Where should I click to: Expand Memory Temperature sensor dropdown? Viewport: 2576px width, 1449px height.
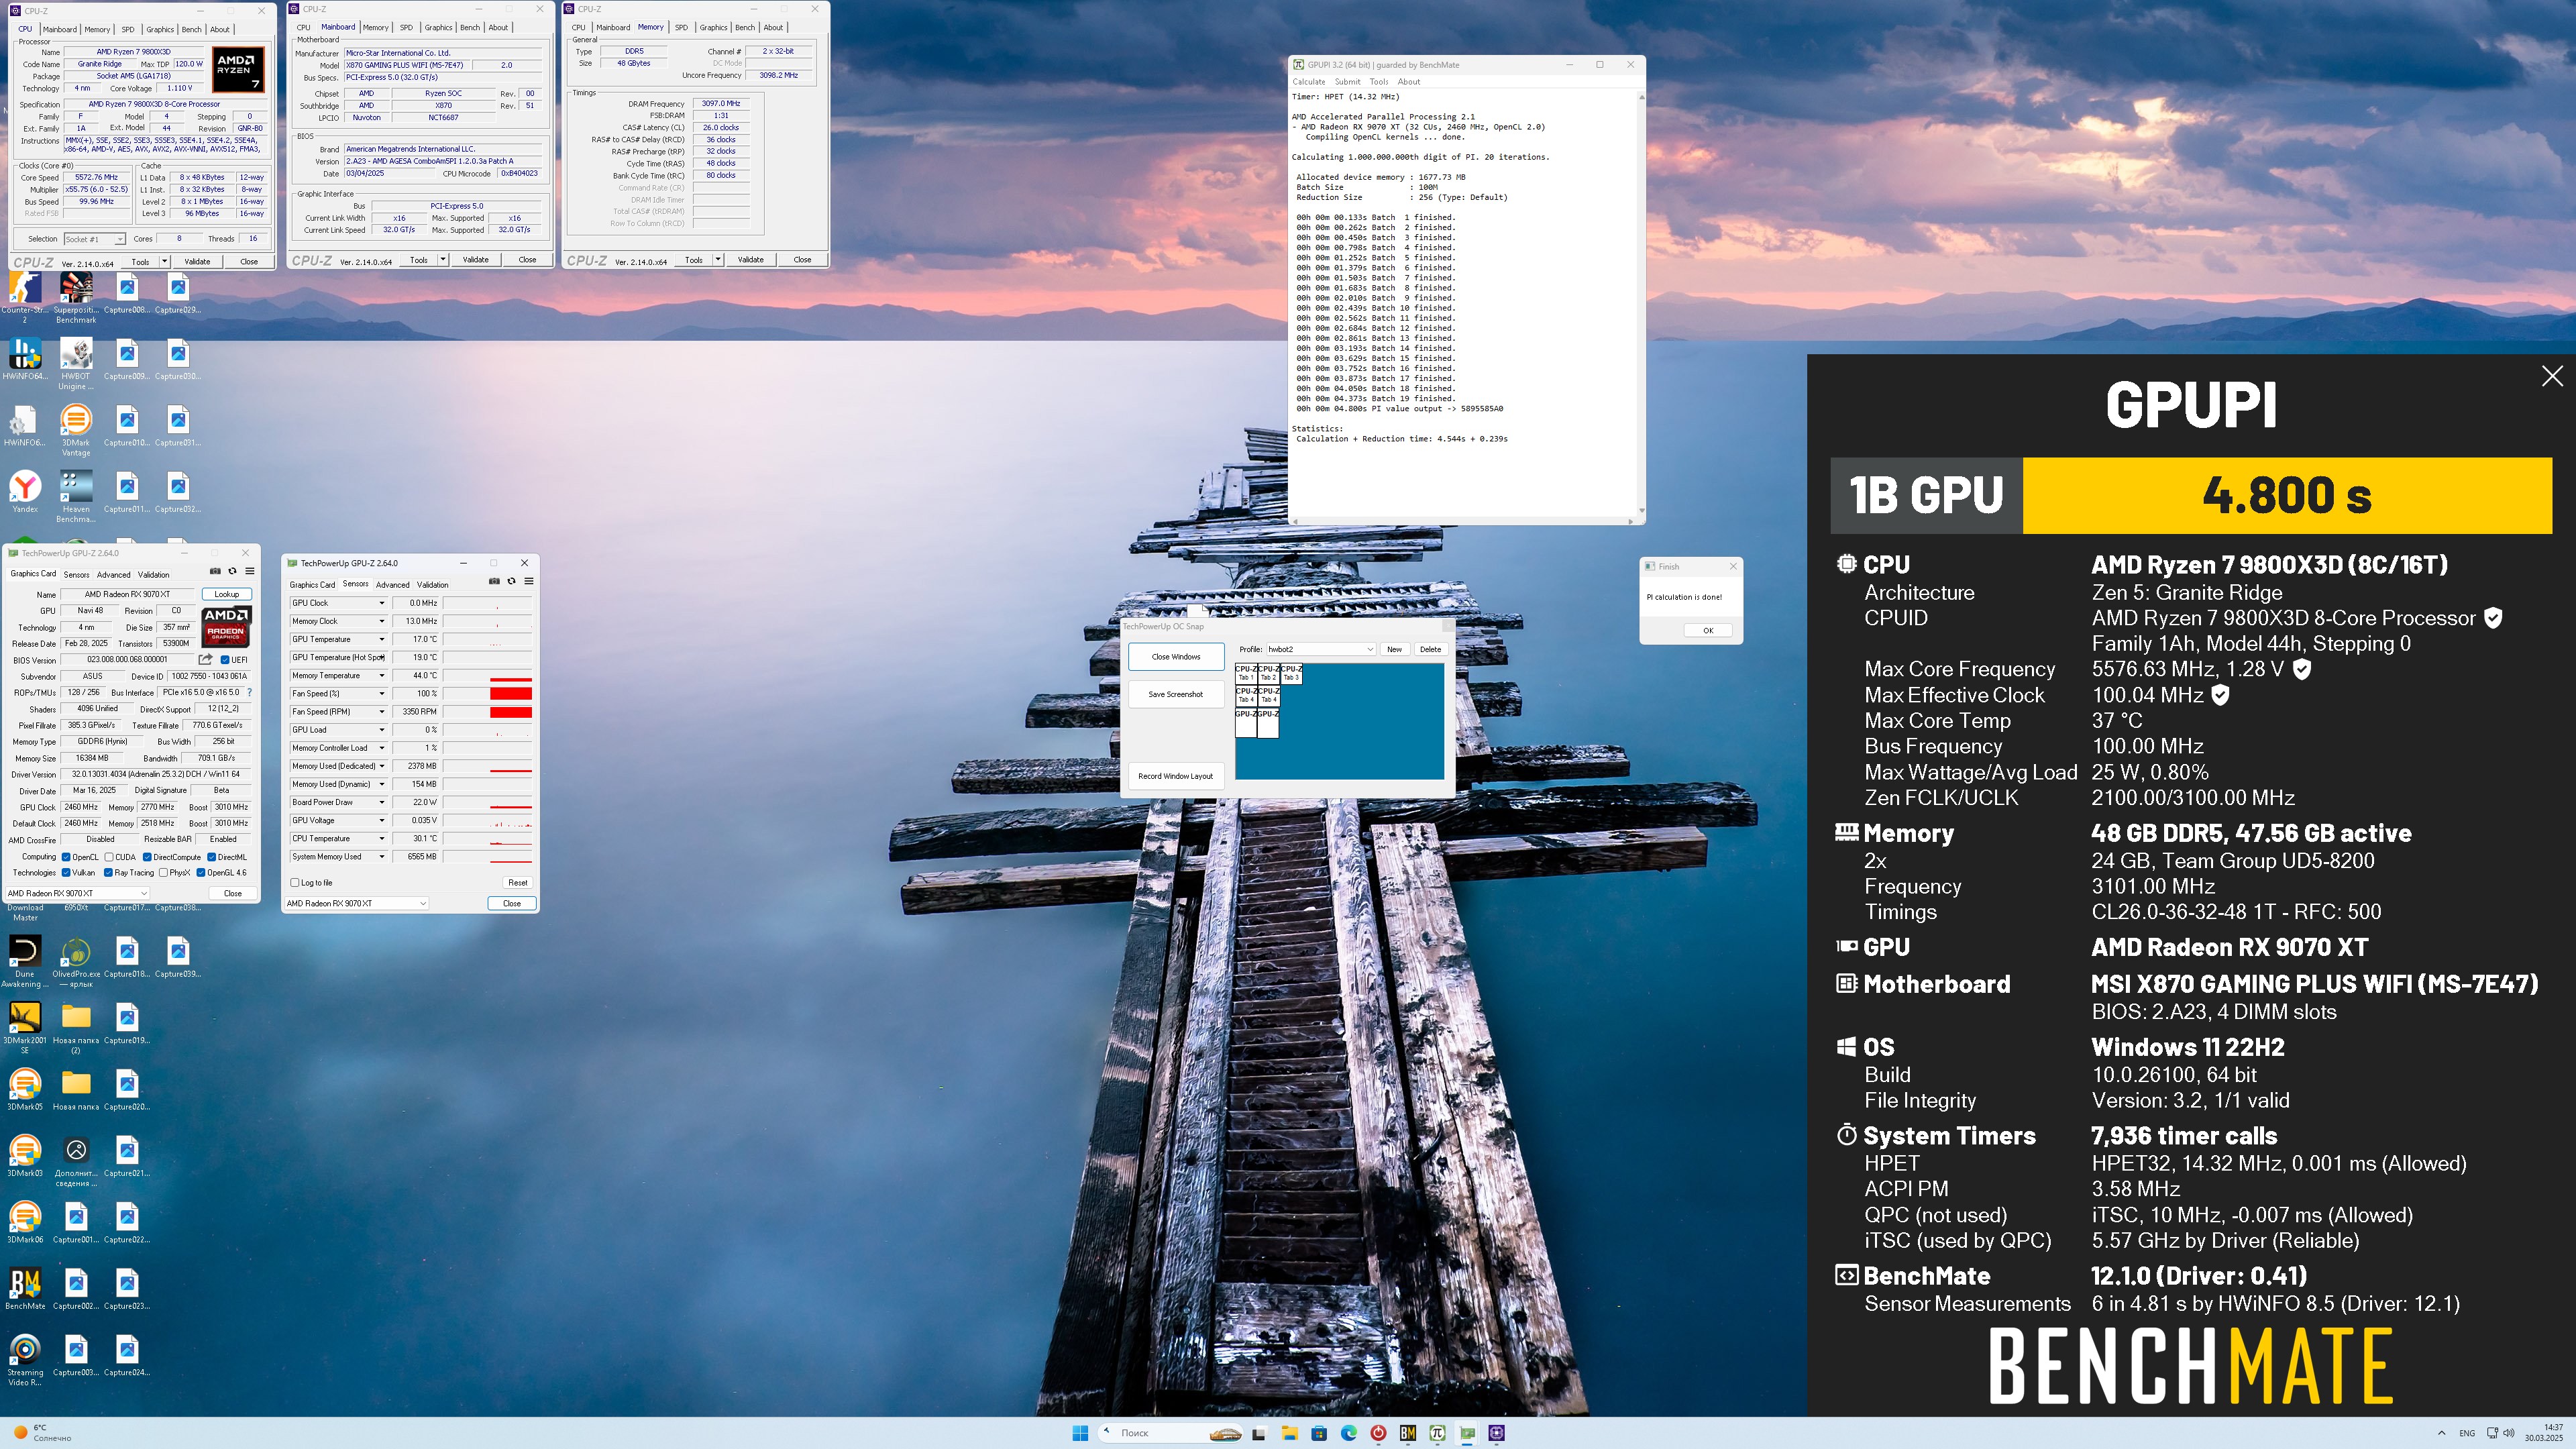(381, 676)
